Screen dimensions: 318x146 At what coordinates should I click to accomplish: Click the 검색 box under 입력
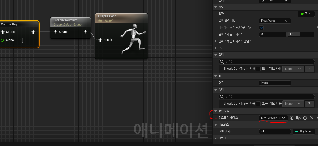[x=267, y=61]
